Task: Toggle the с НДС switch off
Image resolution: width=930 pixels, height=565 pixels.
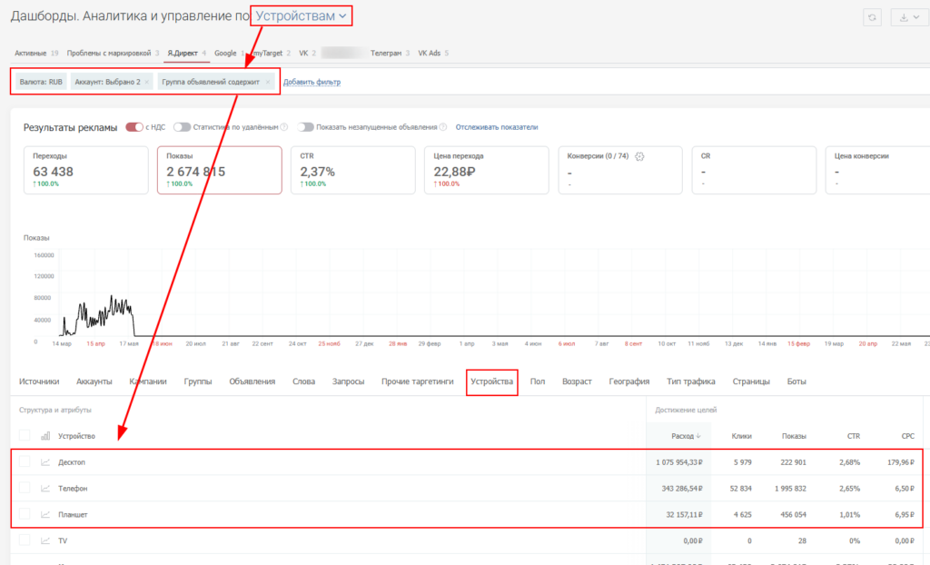Action: click(x=134, y=127)
